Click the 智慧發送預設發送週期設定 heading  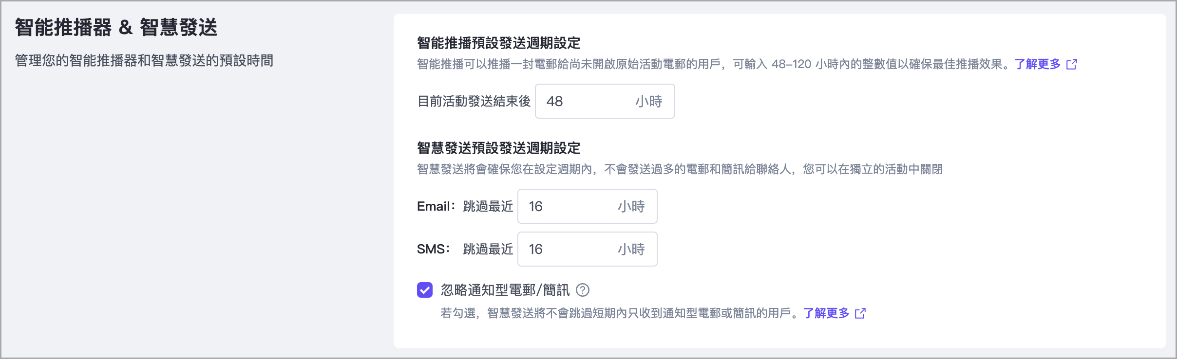(498, 148)
